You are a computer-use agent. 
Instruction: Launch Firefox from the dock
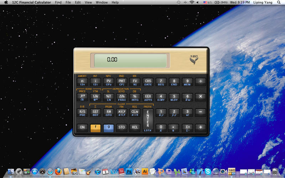click(58, 172)
